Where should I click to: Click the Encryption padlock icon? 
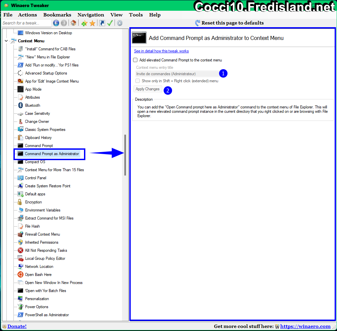20,202
